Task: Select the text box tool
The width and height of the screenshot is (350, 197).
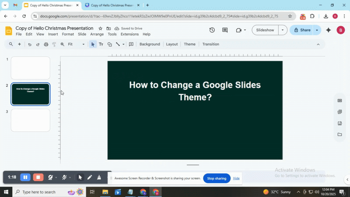Action: coord(101,44)
